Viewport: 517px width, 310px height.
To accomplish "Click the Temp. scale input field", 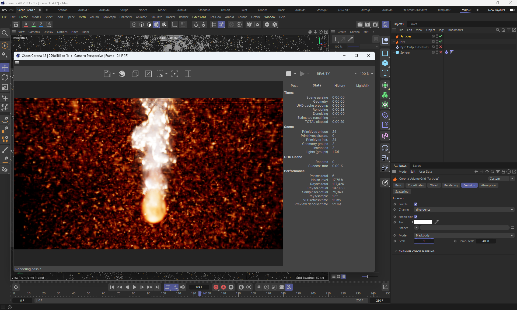I will point(485,241).
